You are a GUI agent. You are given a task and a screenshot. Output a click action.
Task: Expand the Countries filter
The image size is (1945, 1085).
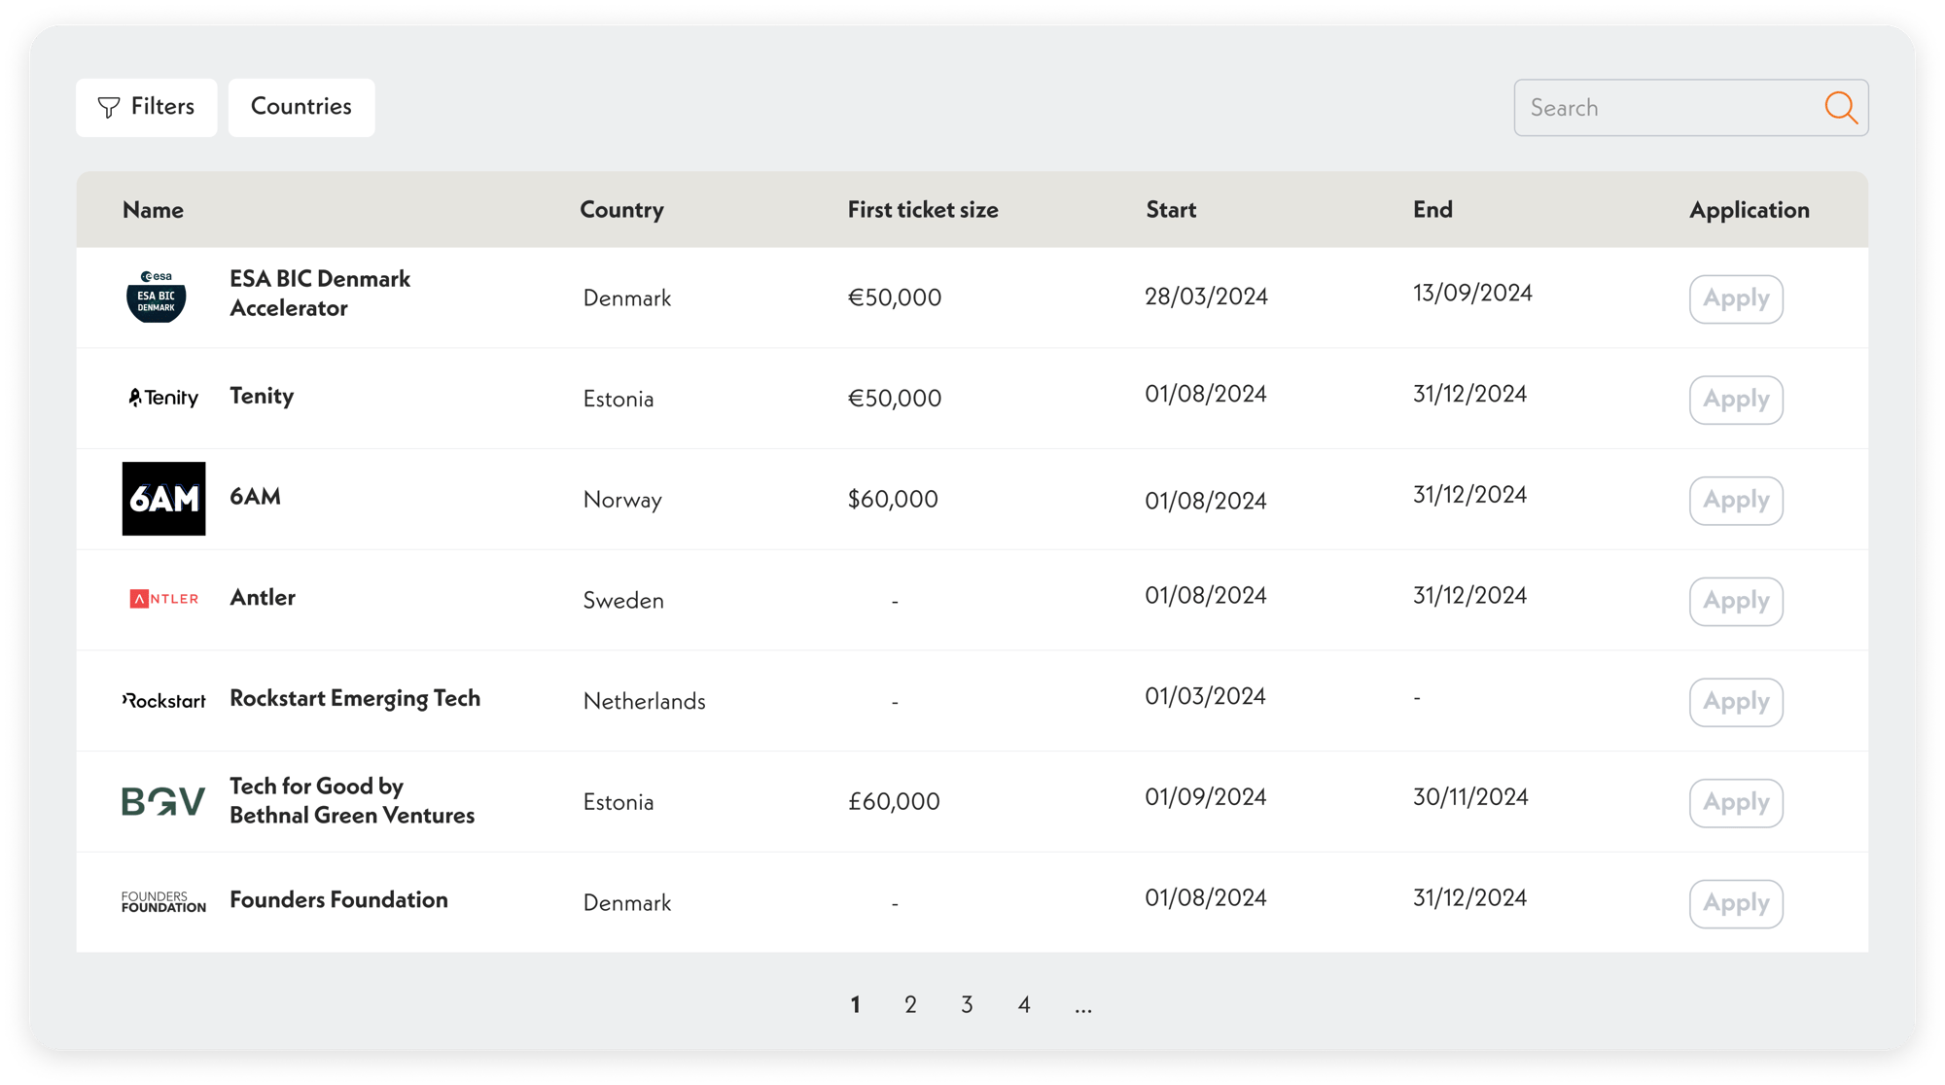click(301, 107)
